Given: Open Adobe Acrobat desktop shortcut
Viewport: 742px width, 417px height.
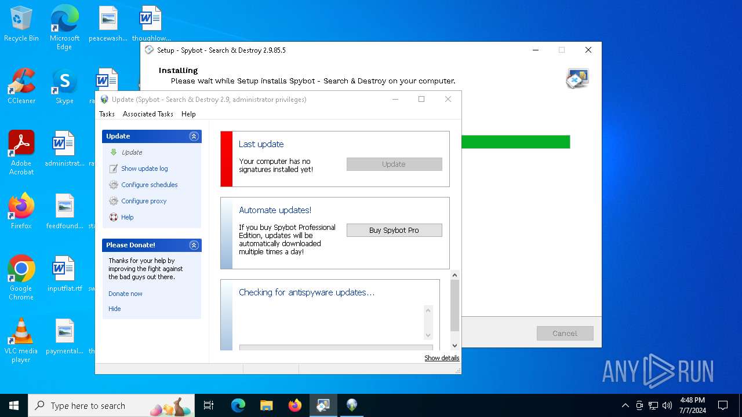Looking at the screenshot, I should click(x=21, y=153).
